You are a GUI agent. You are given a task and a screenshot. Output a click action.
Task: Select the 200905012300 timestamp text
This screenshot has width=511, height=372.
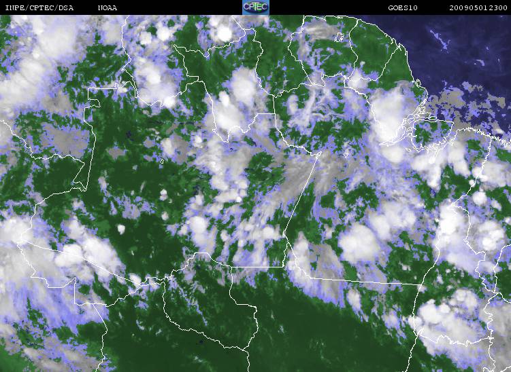478,7
